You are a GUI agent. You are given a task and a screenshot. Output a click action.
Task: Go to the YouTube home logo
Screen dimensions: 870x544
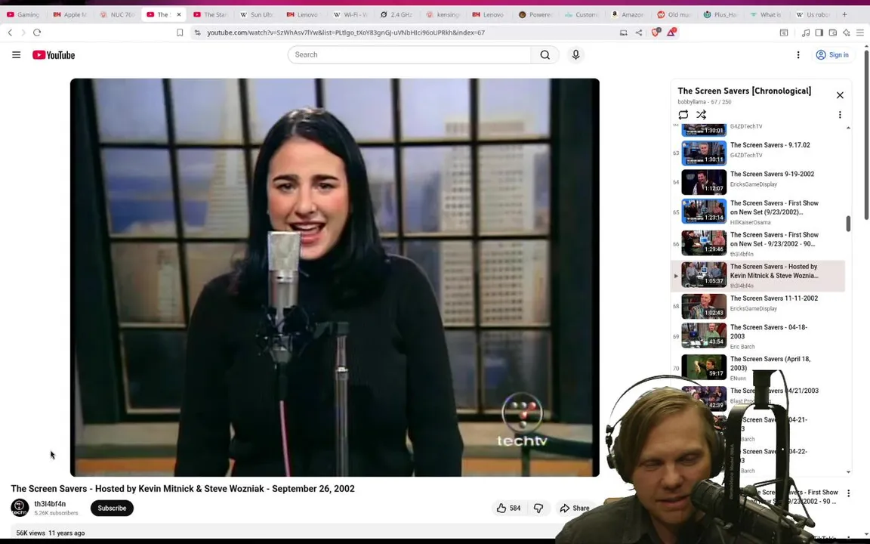tap(54, 55)
